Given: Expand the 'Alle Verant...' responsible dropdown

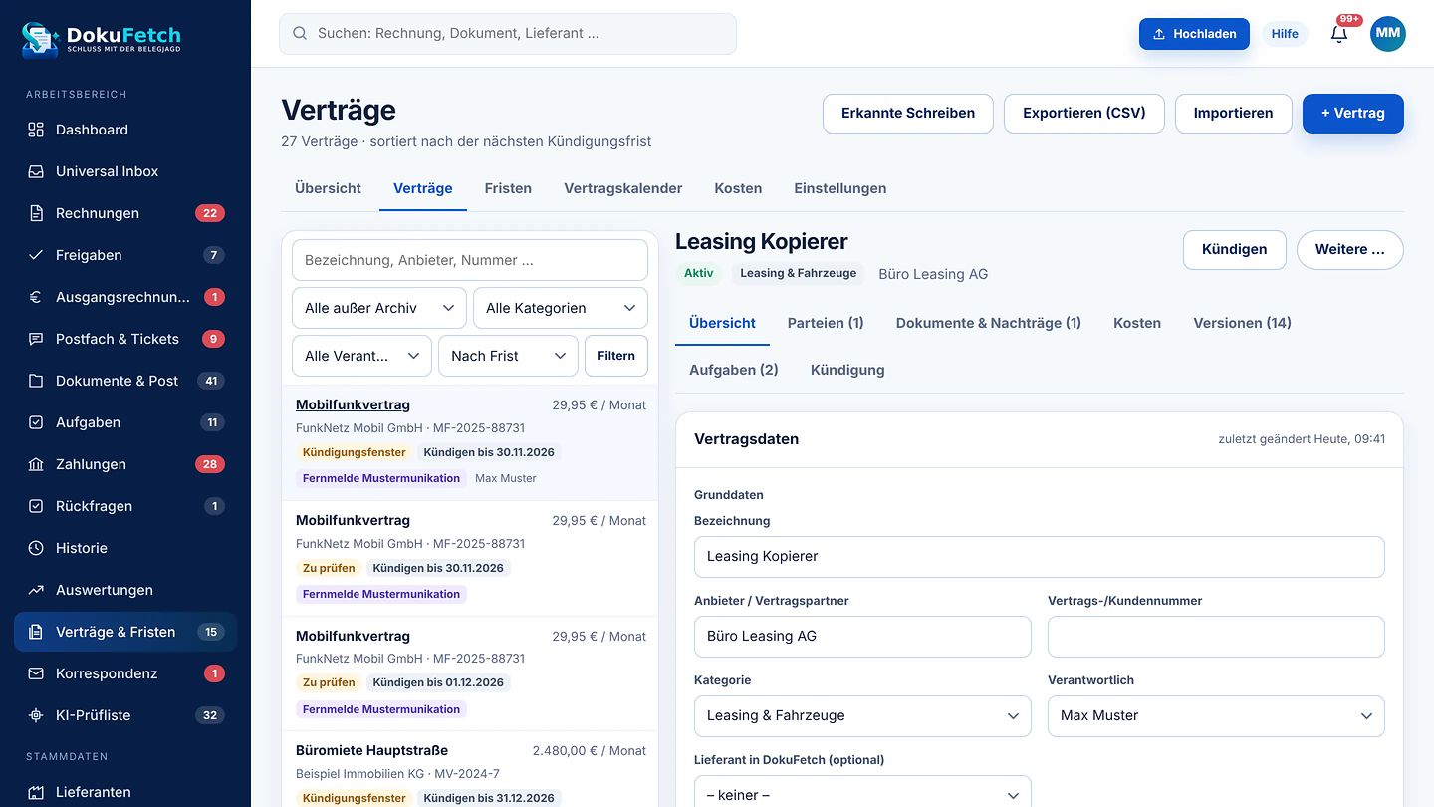Looking at the screenshot, I should click(x=361, y=356).
